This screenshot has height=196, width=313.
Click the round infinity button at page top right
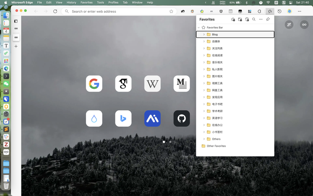pos(304,24)
